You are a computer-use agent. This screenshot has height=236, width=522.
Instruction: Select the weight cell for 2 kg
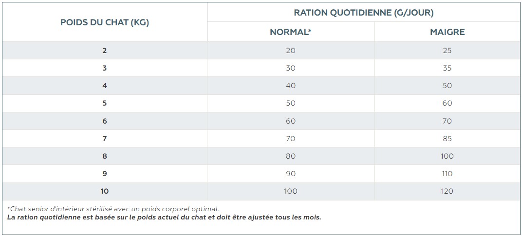(105, 51)
